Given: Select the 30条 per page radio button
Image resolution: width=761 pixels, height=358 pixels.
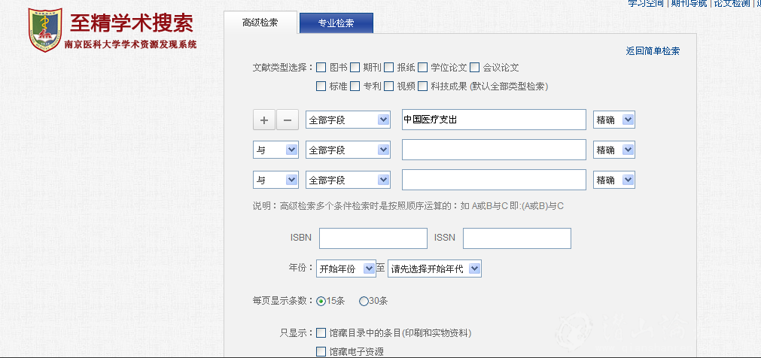Looking at the screenshot, I should [x=364, y=301].
